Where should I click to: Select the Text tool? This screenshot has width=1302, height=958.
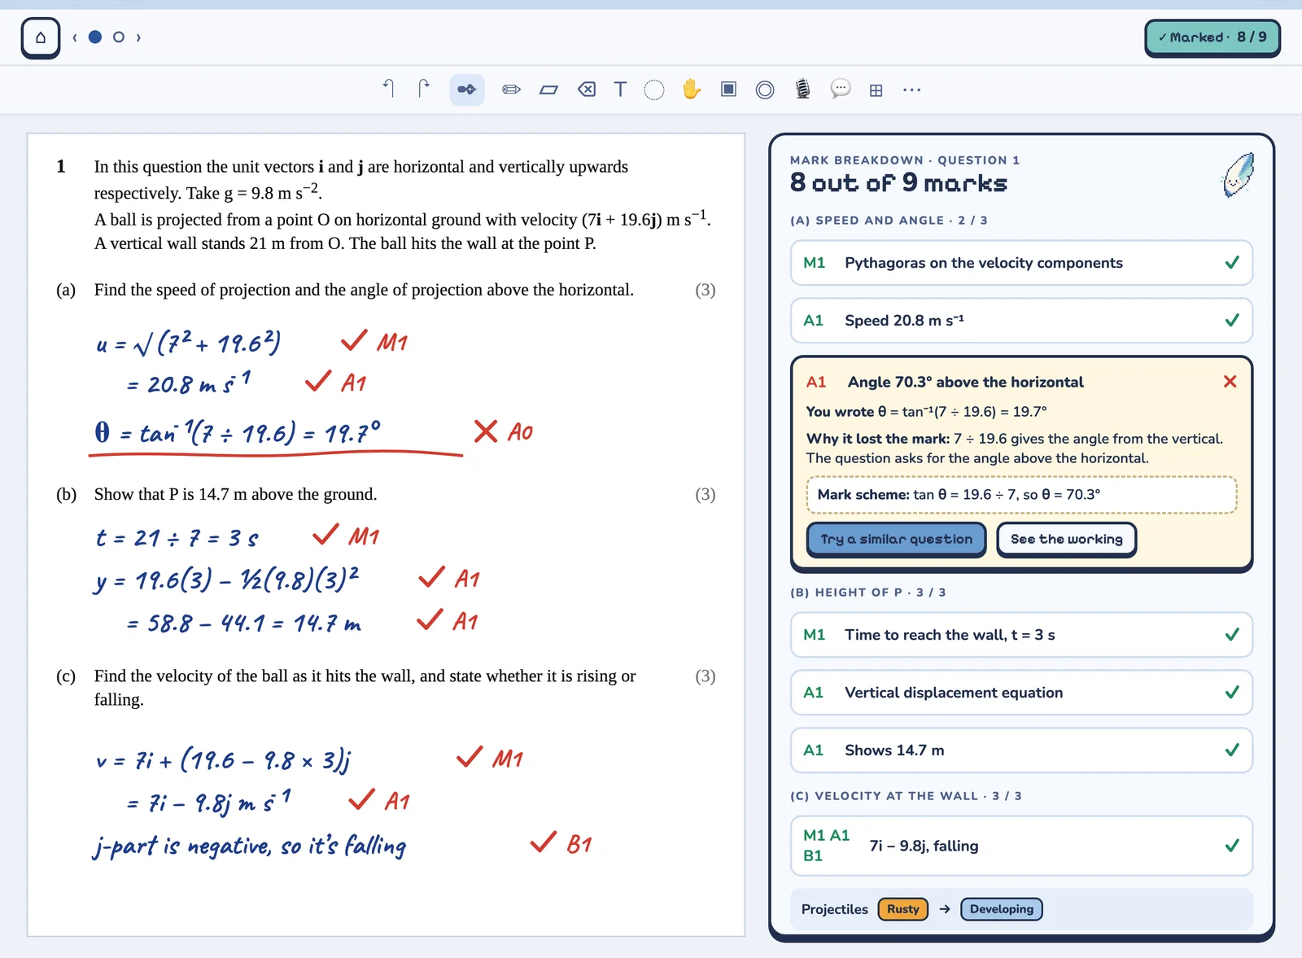click(620, 90)
